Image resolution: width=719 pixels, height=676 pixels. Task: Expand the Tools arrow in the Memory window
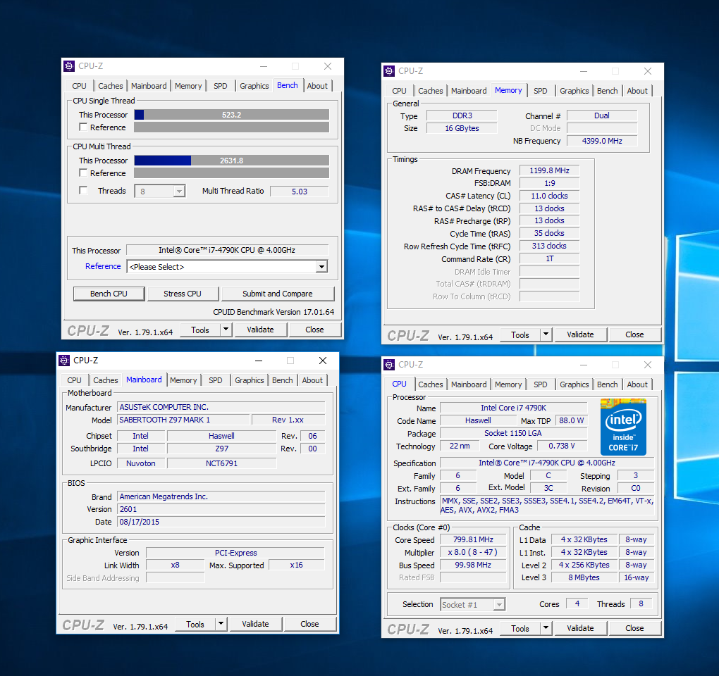(x=546, y=334)
